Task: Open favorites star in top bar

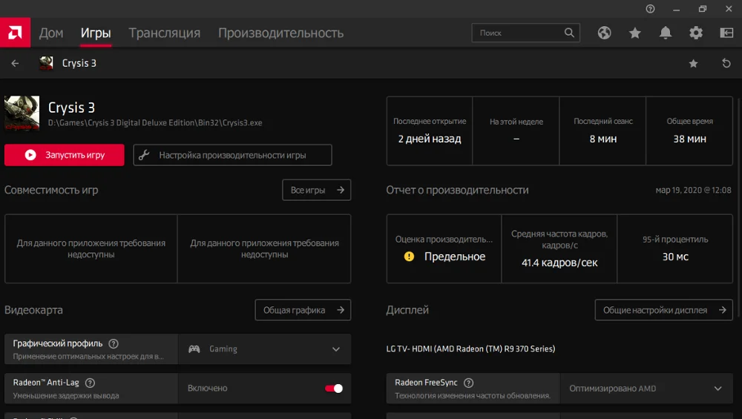Action: 635,33
